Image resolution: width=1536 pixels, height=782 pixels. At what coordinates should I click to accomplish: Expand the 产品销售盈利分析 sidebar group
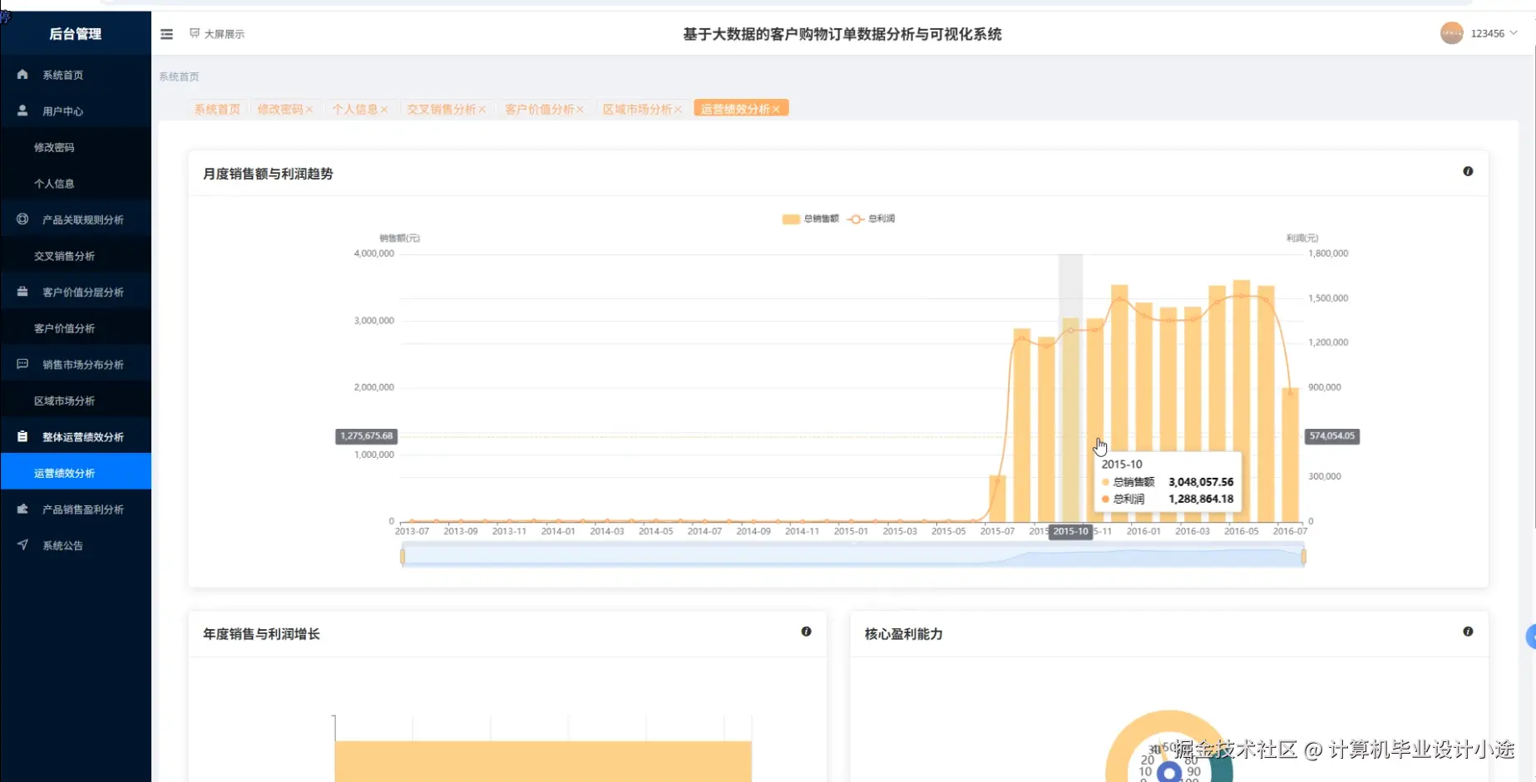point(76,509)
